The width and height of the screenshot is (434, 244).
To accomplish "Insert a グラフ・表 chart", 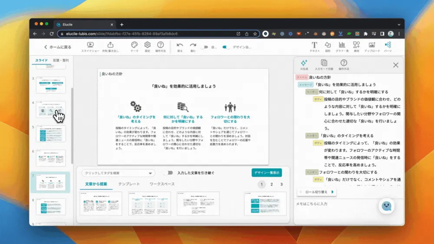I will coord(342,47).
